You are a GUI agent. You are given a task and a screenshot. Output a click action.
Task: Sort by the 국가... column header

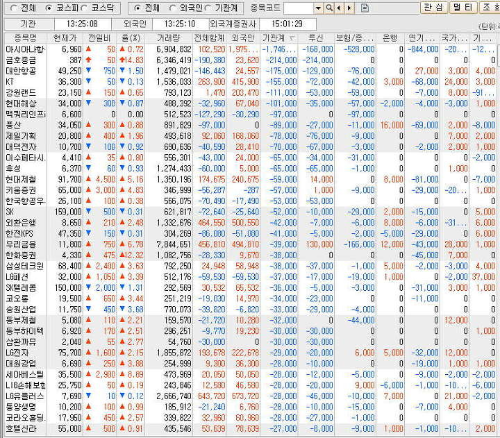(x=454, y=38)
